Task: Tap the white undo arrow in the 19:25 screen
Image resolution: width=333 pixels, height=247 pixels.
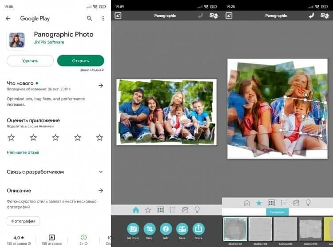Action: 311,16
